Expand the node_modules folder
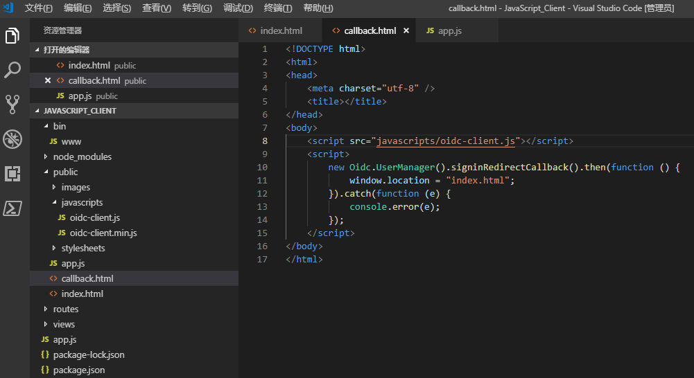This screenshot has width=694, height=378. pos(82,156)
